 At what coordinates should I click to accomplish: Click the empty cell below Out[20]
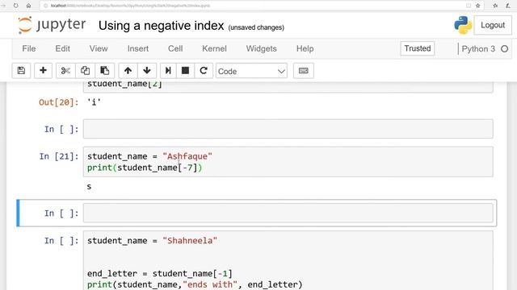288,129
